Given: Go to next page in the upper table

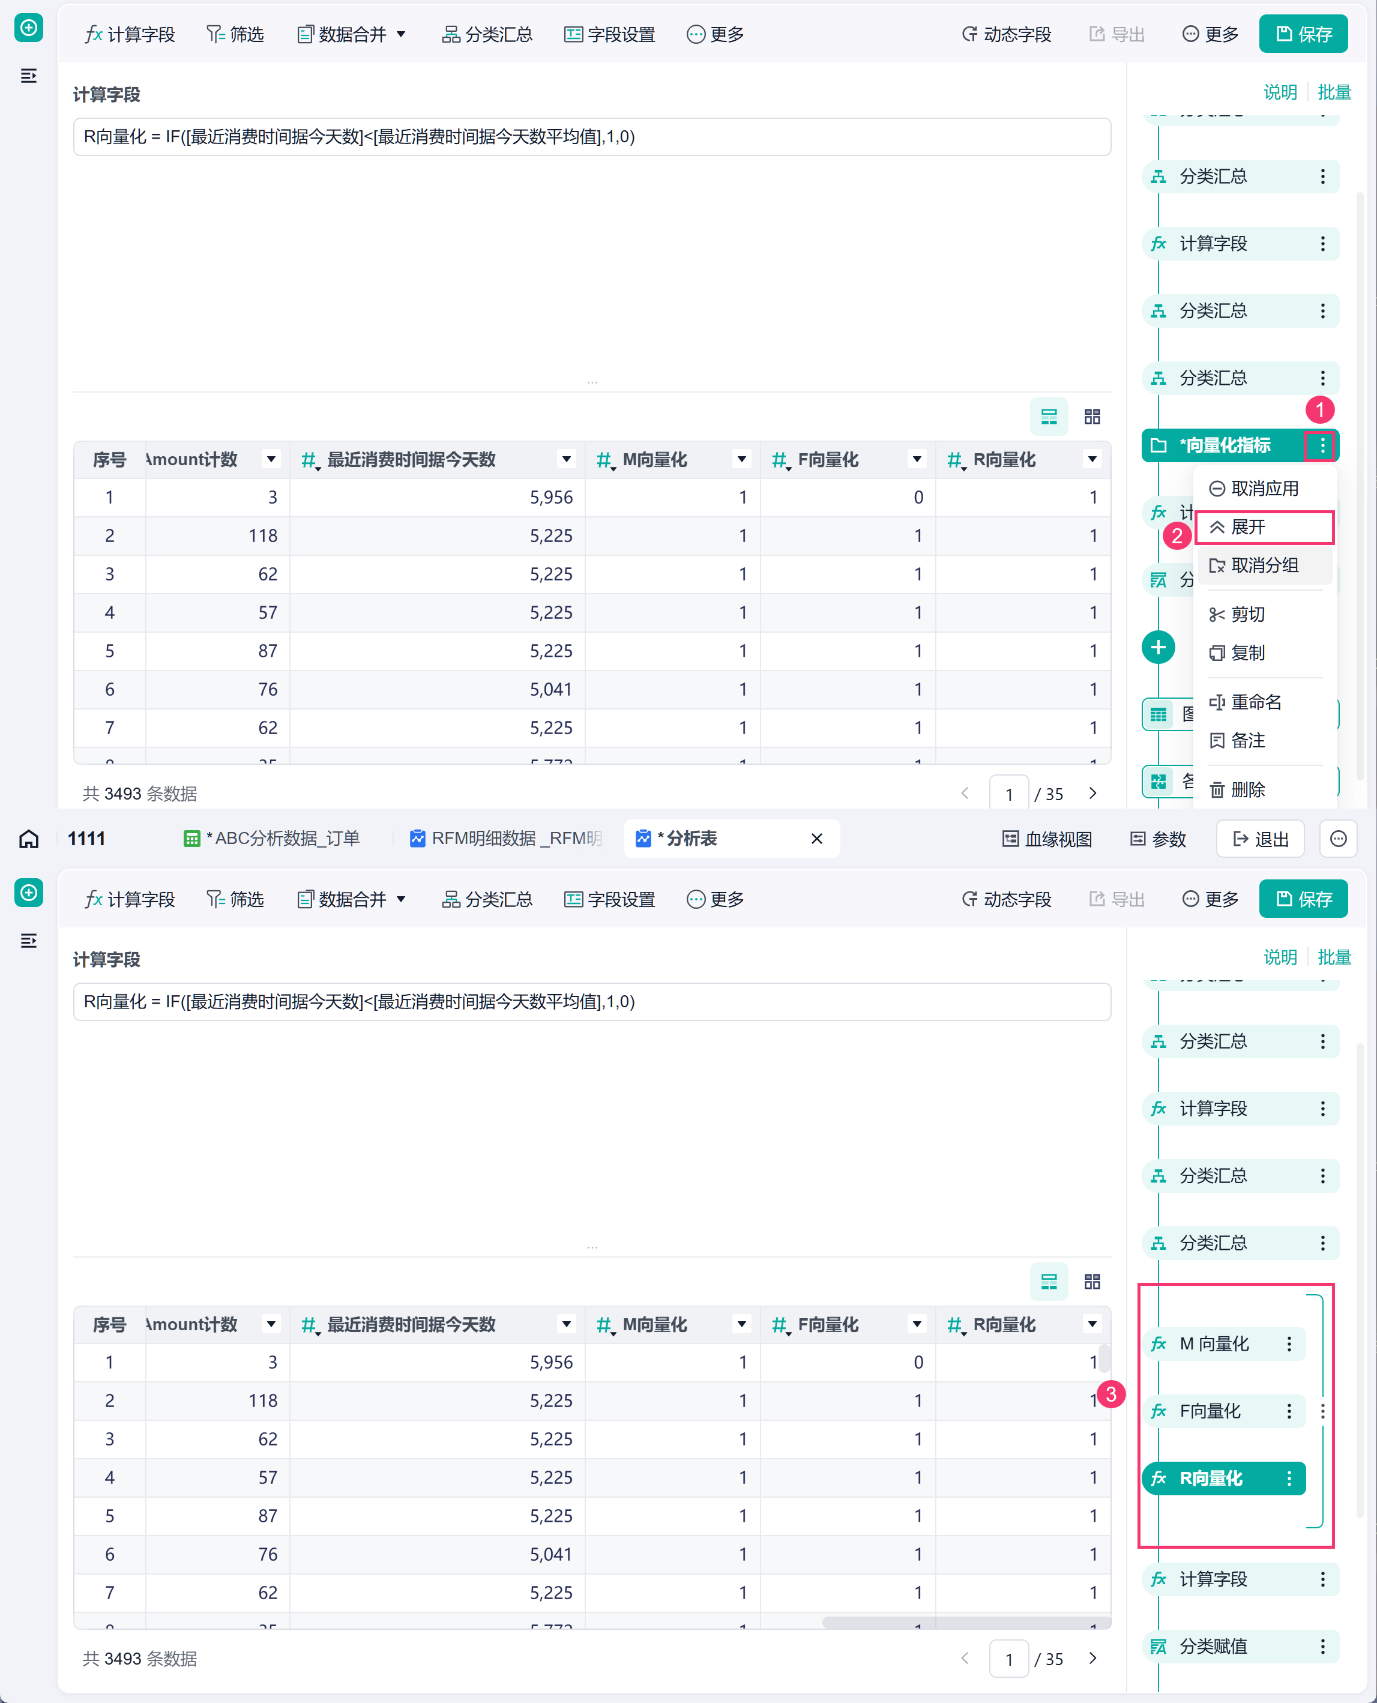Looking at the screenshot, I should tap(1093, 793).
